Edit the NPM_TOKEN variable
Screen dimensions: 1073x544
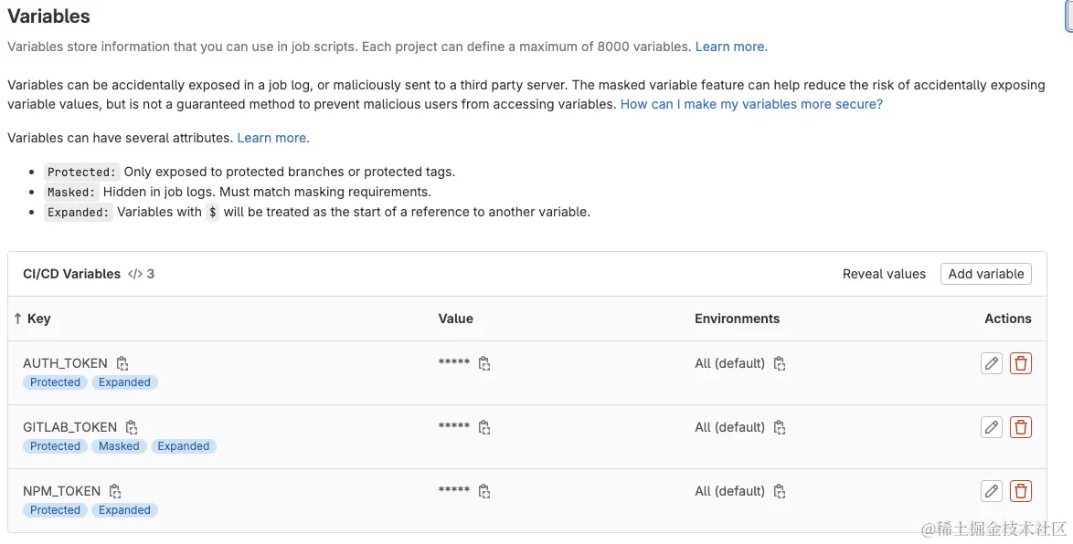(x=992, y=491)
